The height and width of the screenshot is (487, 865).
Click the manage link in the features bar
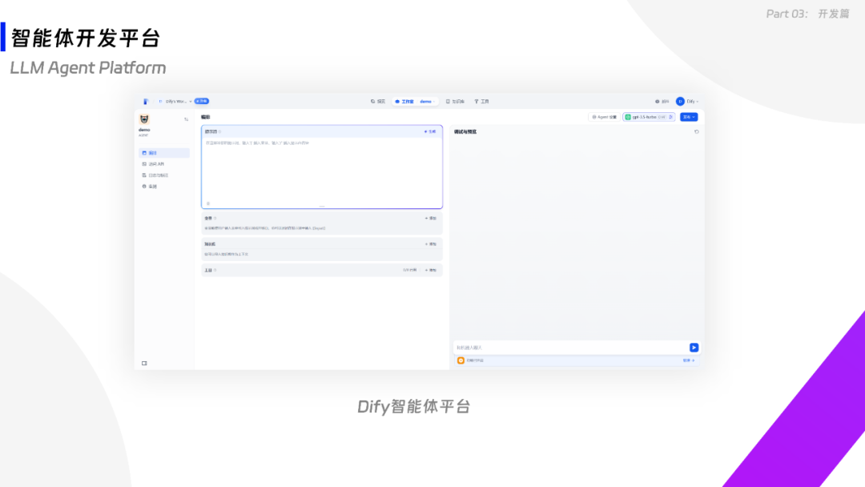click(x=689, y=360)
